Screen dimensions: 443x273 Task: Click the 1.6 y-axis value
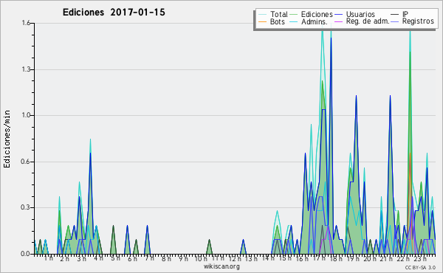26,23
